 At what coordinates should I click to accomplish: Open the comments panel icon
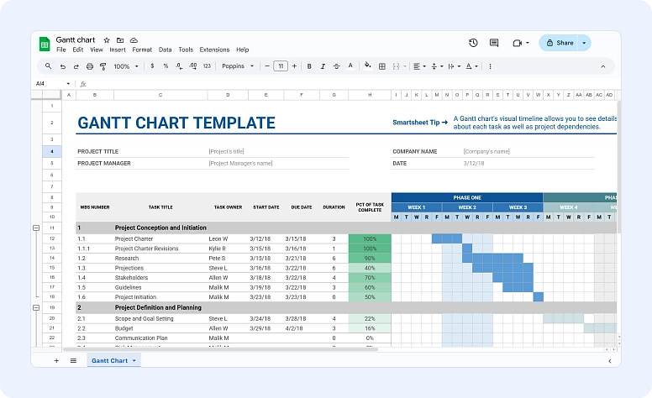pyautogui.click(x=494, y=43)
